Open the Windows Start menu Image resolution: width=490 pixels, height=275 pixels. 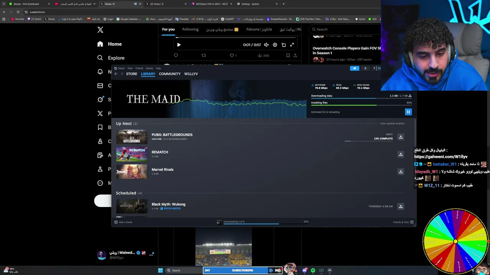pyautogui.click(x=160, y=270)
